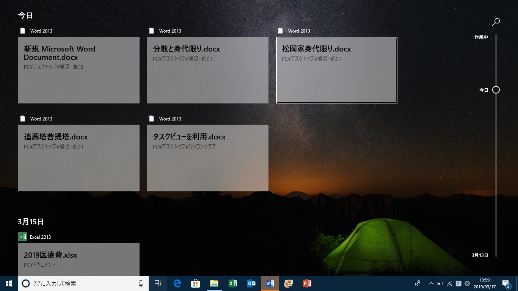518x291 pixels.
Task: Open the 松岡家身代限り.docx activity card
Action: 337,70
